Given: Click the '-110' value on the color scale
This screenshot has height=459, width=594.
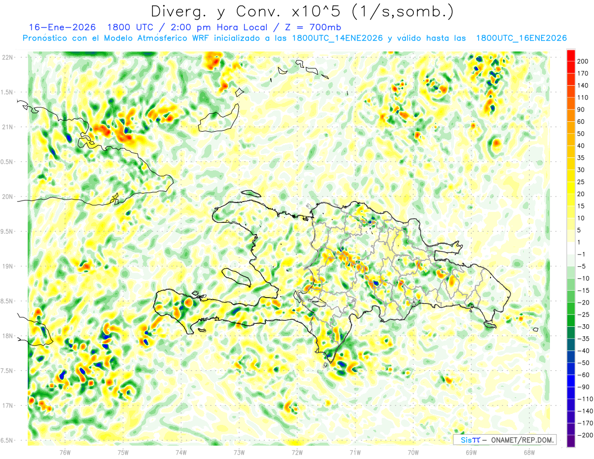Looking at the screenshot, I should (584, 399).
